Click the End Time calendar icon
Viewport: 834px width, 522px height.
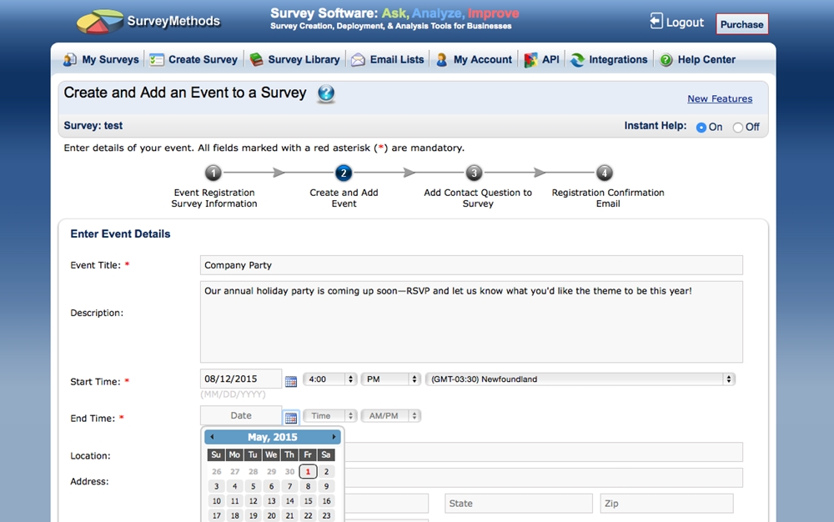point(291,416)
